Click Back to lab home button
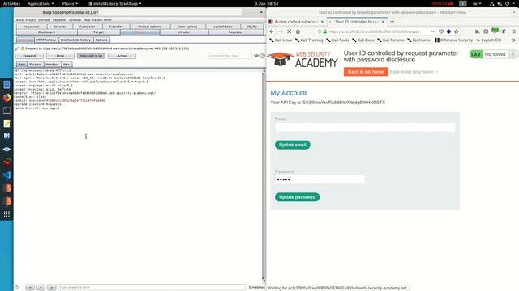This screenshot has width=519, height=291. click(366, 72)
